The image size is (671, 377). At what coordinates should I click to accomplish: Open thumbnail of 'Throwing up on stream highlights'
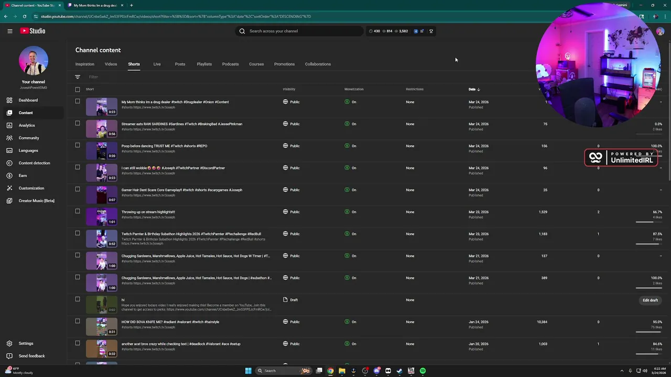click(101, 216)
